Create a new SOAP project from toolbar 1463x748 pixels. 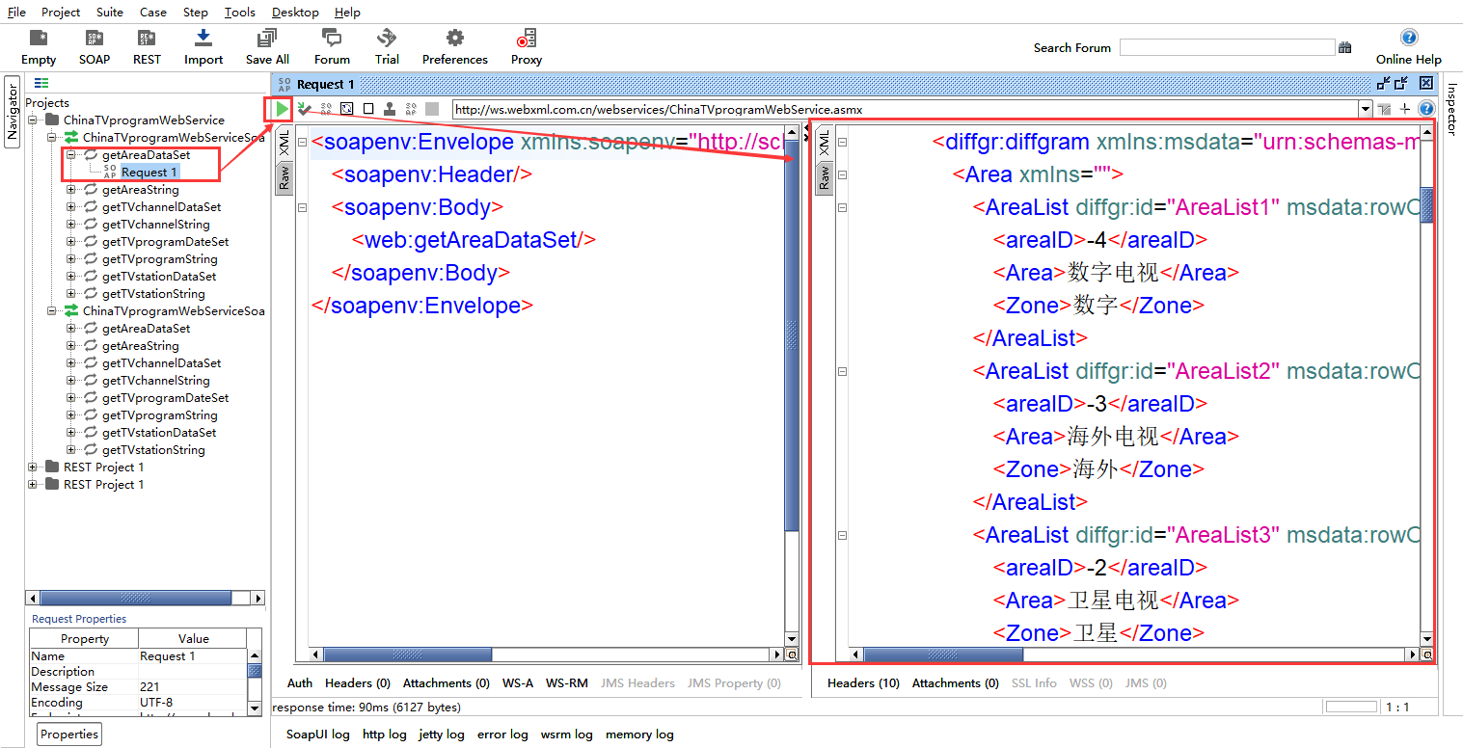point(95,39)
